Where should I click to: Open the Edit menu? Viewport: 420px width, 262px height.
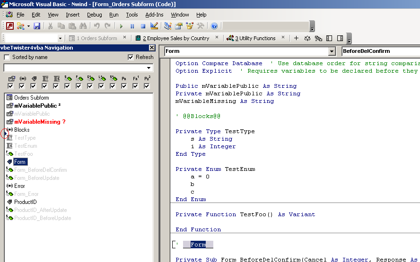[36, 15]
